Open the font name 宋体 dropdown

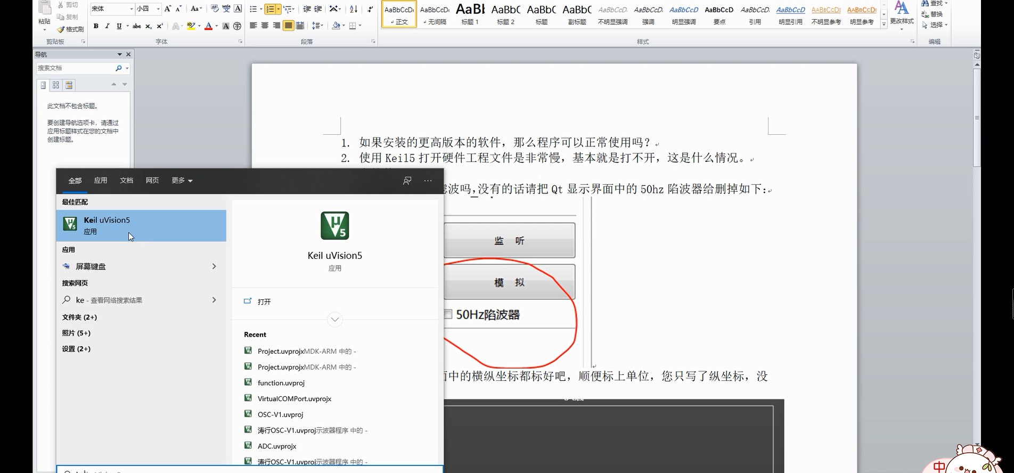click(x=132, y=9)
